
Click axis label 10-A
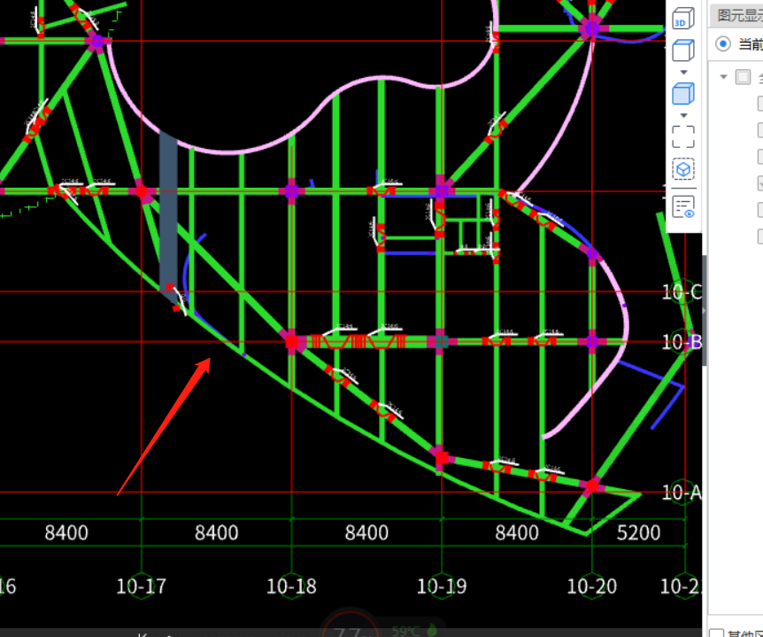(682, 493)
